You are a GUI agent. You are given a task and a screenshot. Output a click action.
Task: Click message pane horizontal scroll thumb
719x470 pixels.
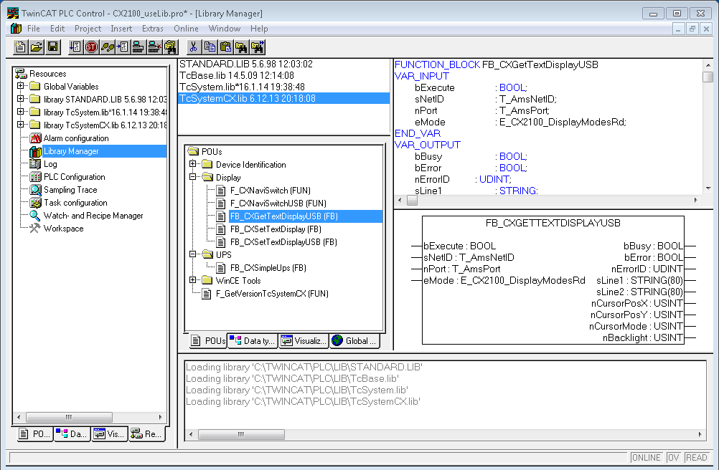click(241, 434)
